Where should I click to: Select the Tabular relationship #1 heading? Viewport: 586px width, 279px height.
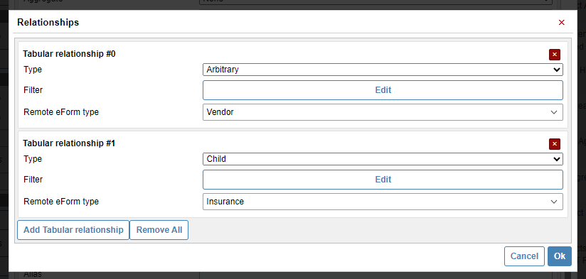(69, 143)
